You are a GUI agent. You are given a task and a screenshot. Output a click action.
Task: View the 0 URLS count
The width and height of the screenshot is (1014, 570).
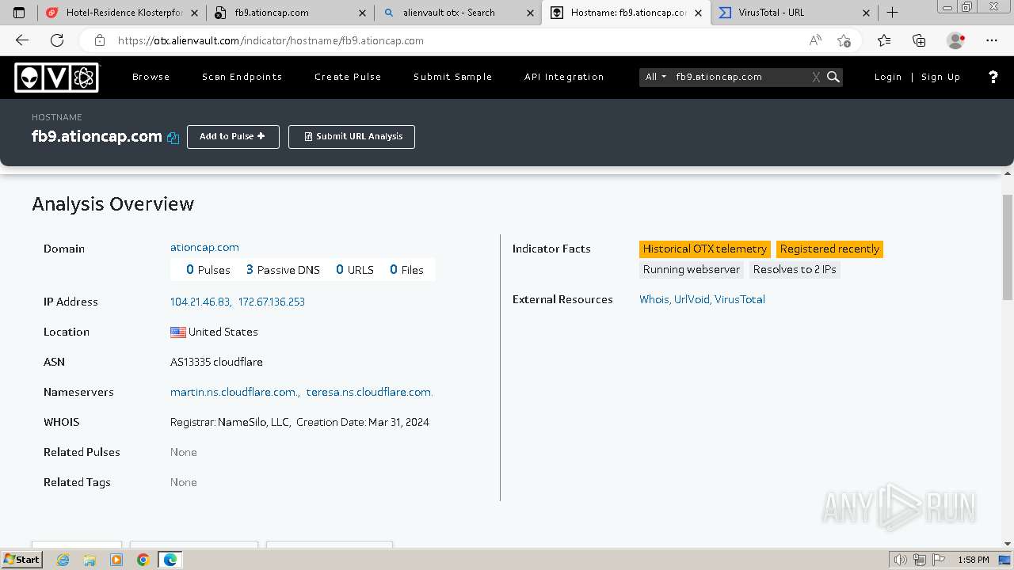[x=354, y=270]
